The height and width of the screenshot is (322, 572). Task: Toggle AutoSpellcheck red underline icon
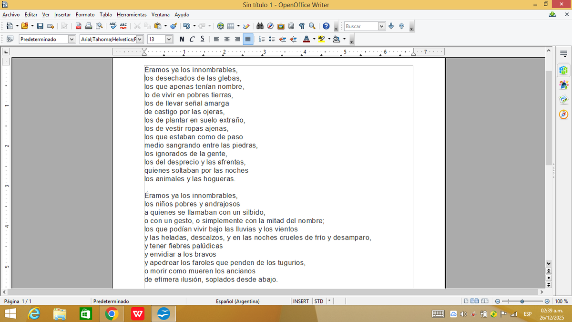123,26
